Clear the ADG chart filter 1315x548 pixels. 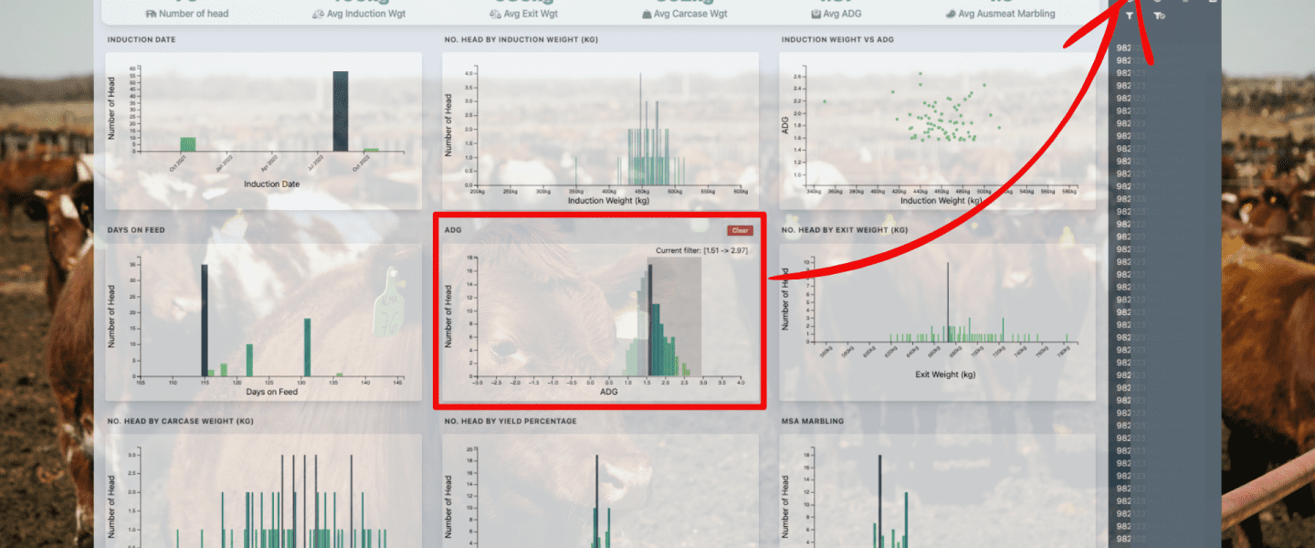pos(740,230)
